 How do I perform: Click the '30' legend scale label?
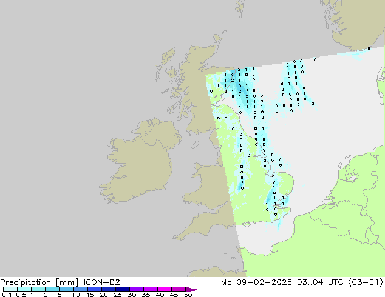tap(132, 295)
